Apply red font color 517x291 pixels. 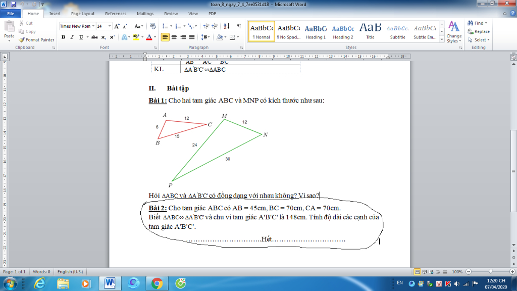(149, 37)
